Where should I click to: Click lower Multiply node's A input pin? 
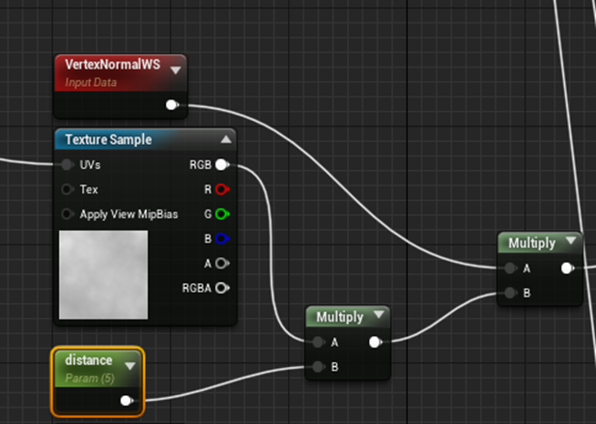[319, 342]
